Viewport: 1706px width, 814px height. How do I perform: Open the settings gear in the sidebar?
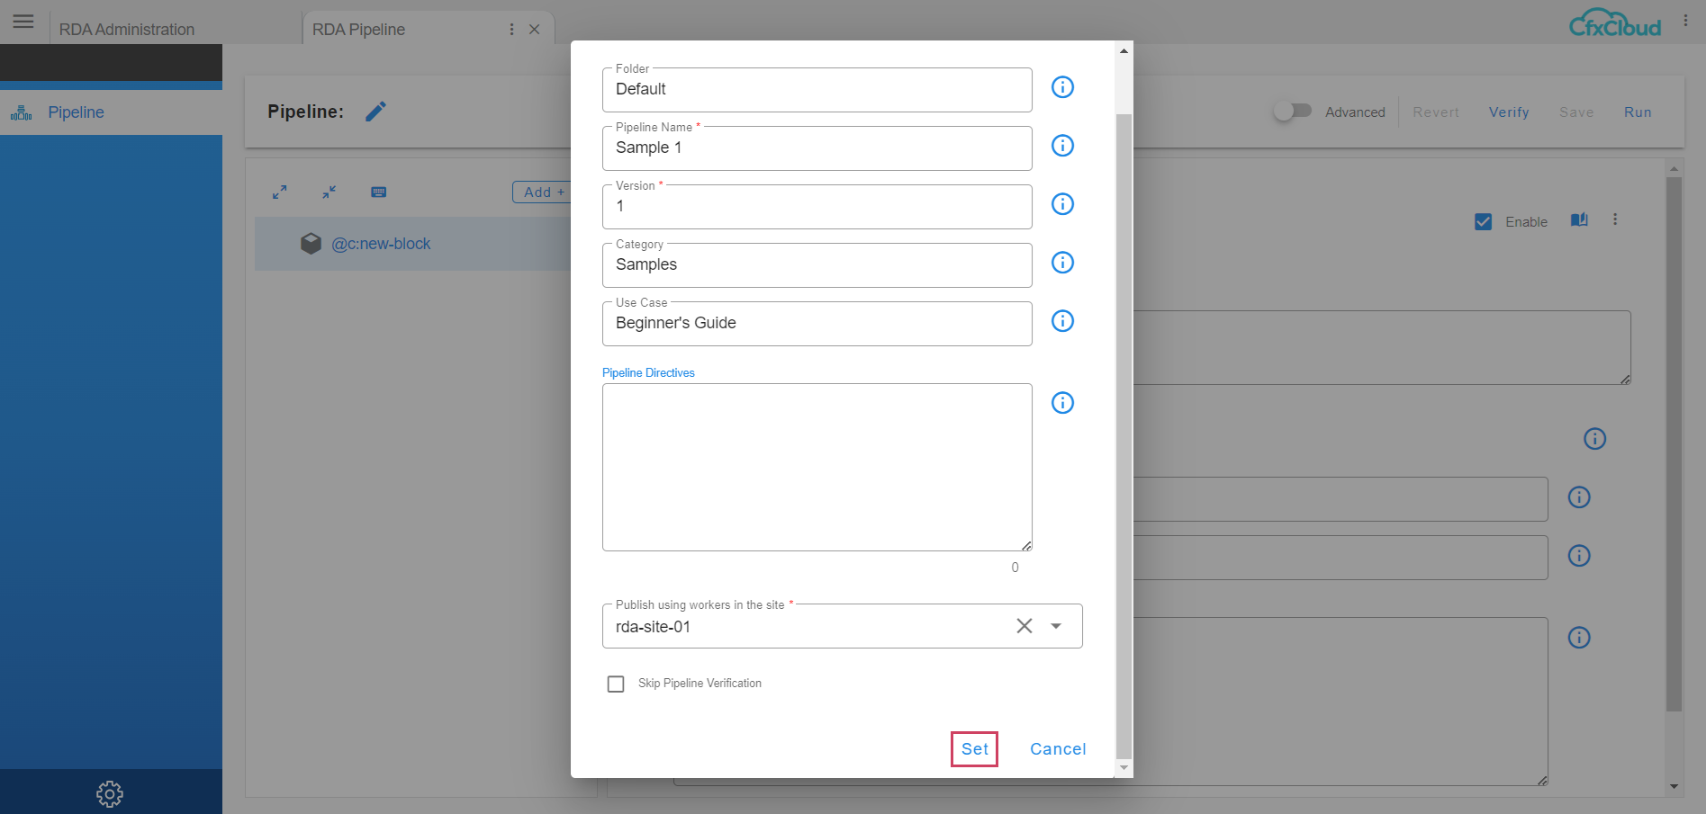pos(110,793)
